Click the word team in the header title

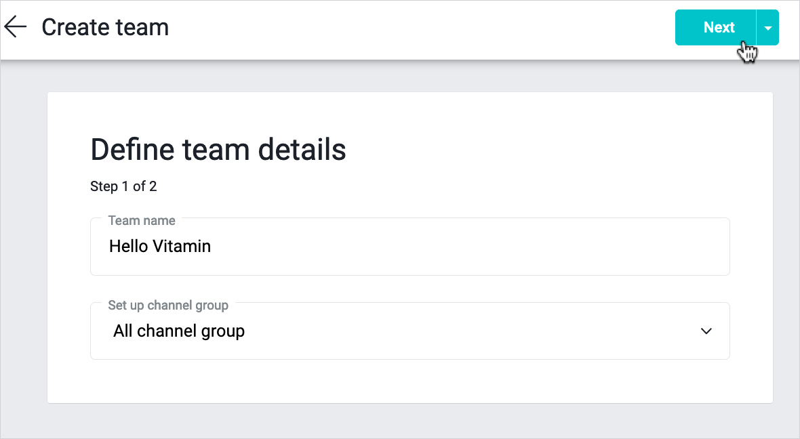pyautogui.click(x=141, y=27)
